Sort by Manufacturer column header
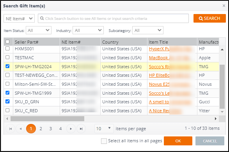The image size is (229, 152). (208, 42)
